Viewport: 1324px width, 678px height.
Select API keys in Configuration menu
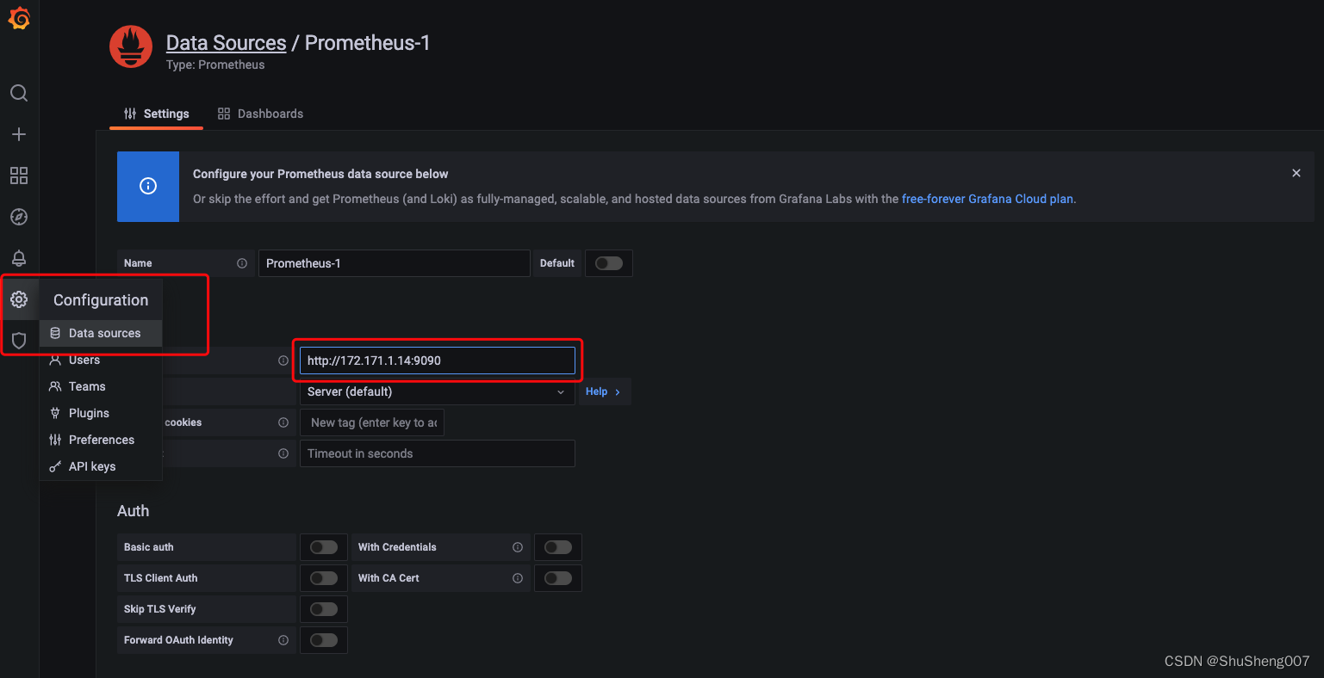point(101,466)
